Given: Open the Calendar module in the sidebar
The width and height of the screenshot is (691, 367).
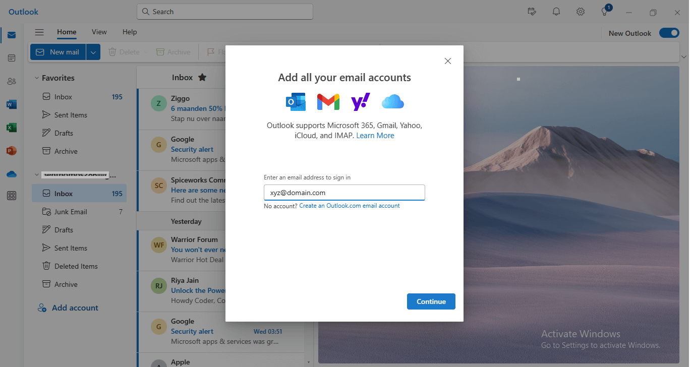Looking at the screenshot, I should pyautogui.click(x=12, y=58).
